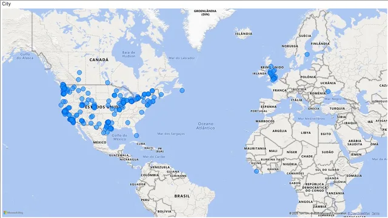Screen dimensions: 388x218
Task: Select the bubble north of Estados Unidos in Manitoba
Action: pyautogui.click(x=108, y=82)
